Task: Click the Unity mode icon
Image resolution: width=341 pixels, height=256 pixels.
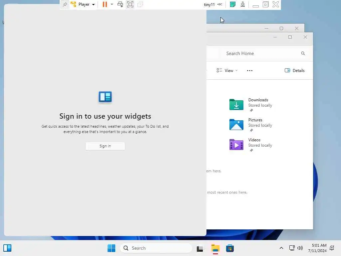Action: pos(140,4)
